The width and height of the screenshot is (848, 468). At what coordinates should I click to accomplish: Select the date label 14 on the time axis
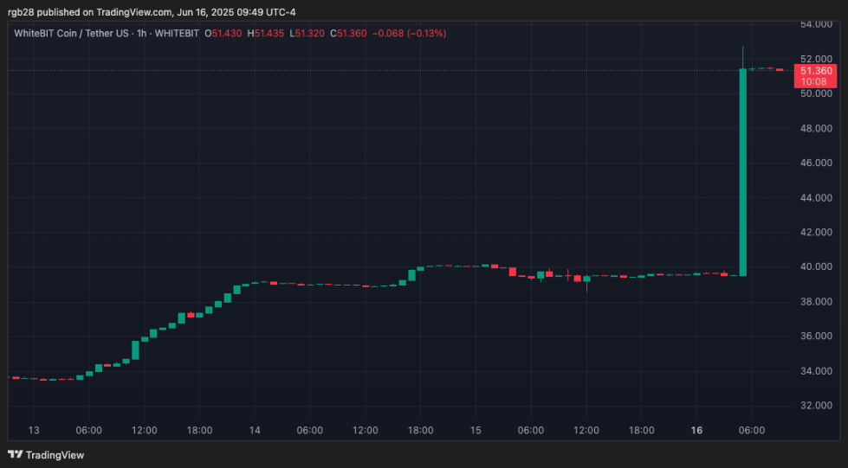coord(255,430)
